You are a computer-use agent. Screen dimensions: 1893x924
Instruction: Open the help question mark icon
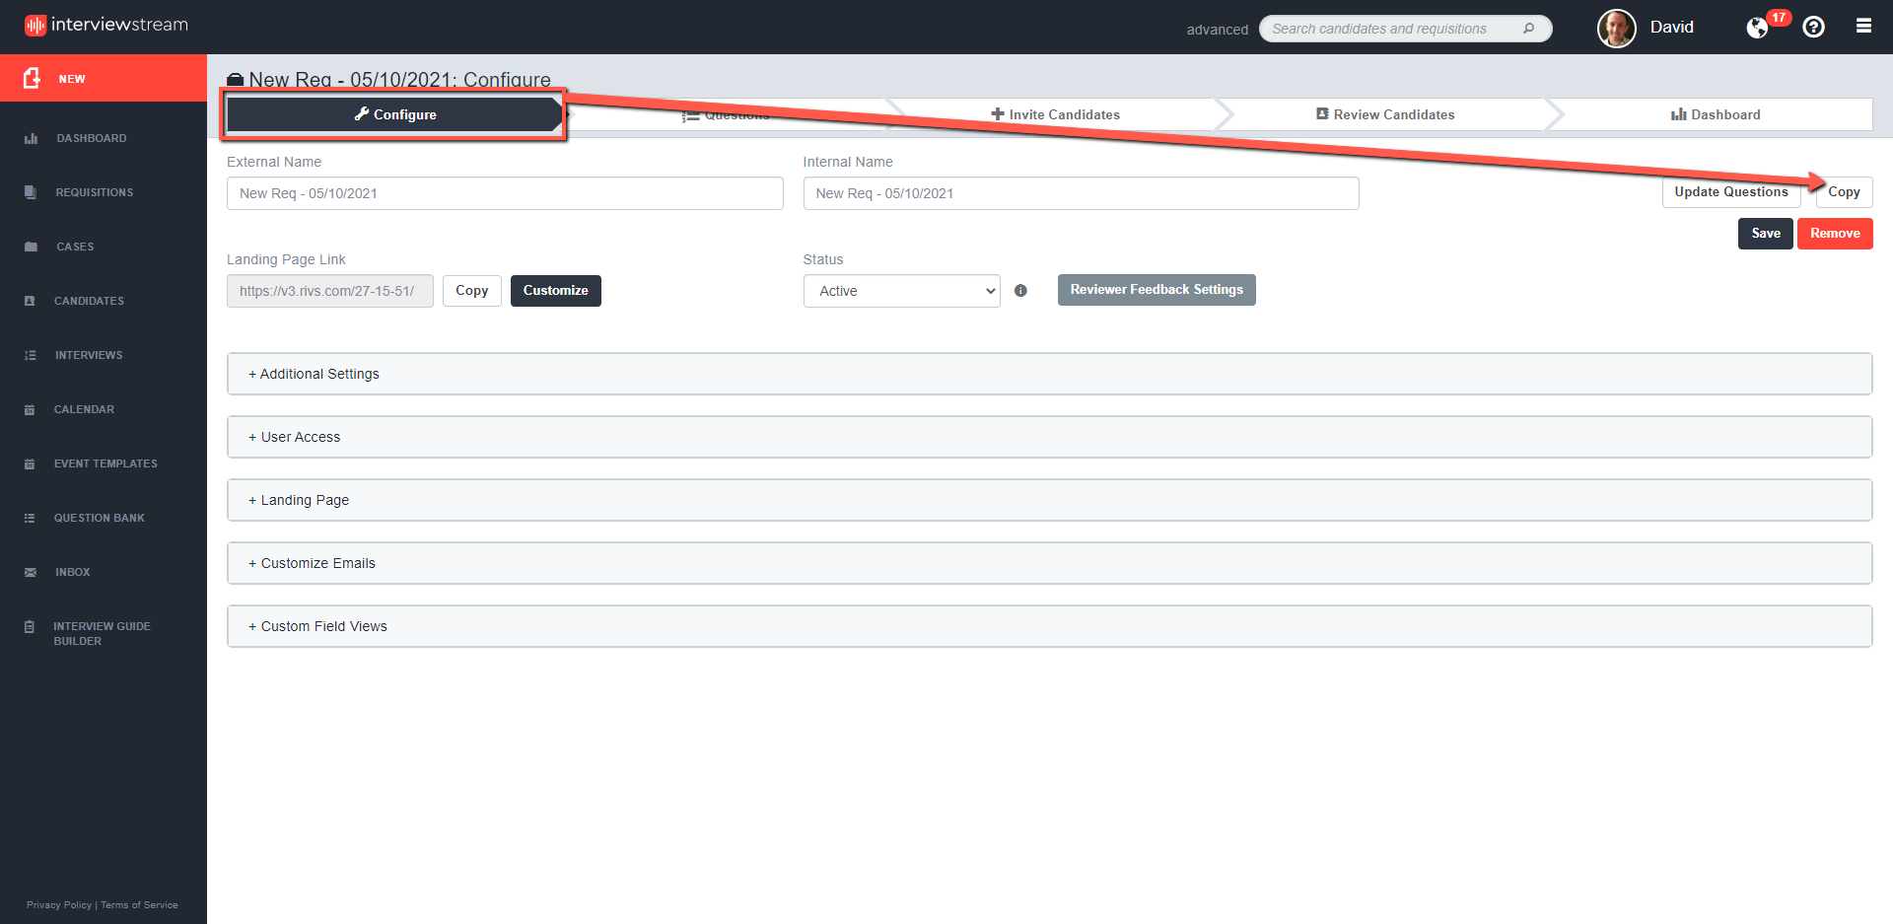(x=1813, y=27)
